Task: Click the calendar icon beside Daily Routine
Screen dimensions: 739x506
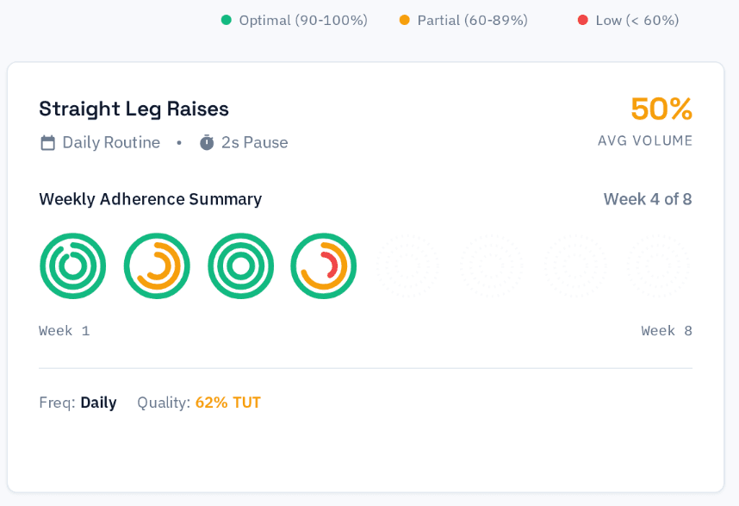Action: 47,141
